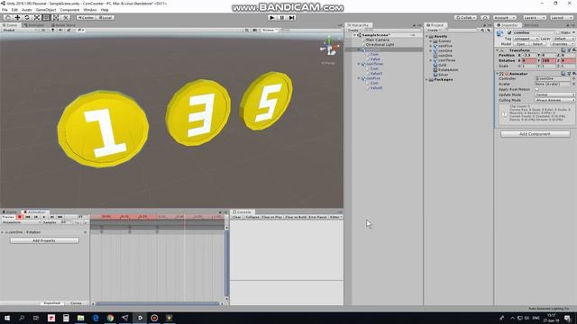
Task: Open the Shaded draw mode dropdown
Action: point(19,30)
